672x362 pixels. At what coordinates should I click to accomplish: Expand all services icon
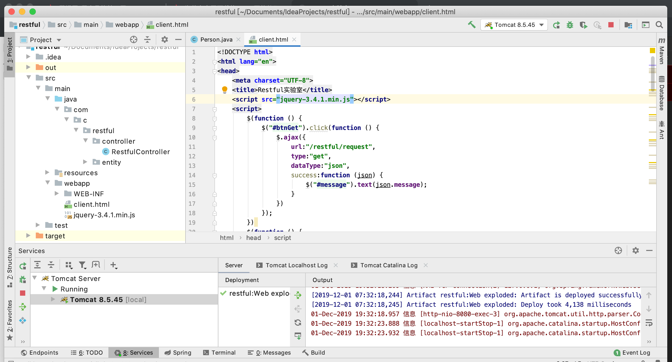pyautogui.click(x=37, y=265)
